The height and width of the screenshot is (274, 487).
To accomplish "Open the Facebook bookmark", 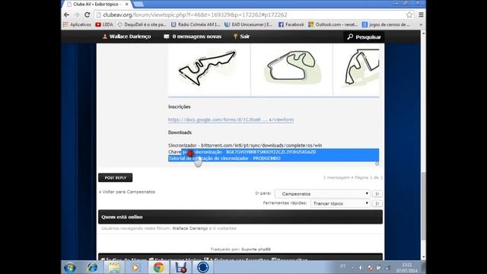I will (291, 24).
